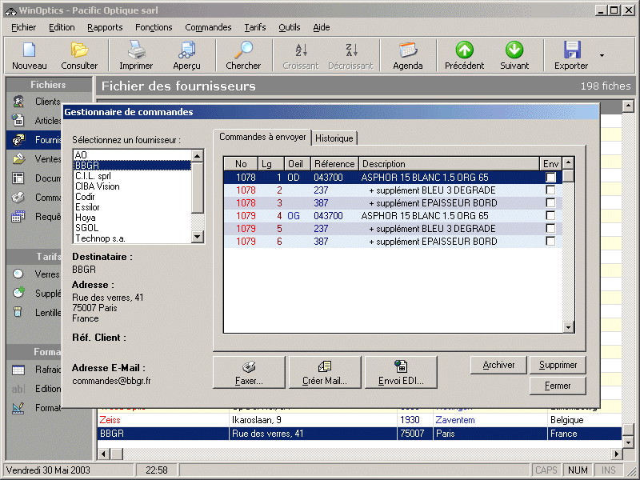Click the Nouveau toolbar icon

point(29,51)
